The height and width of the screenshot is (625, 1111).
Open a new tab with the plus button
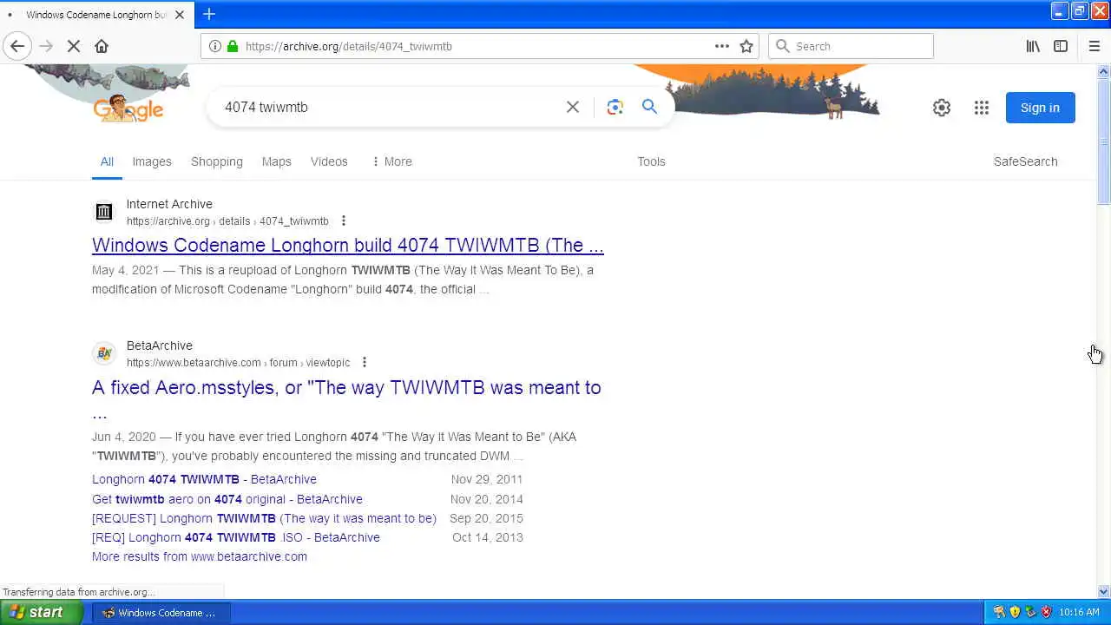pyautogui.click(x=209, y=14)
